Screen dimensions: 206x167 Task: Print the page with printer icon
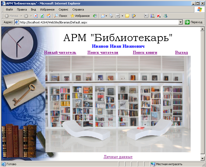(111, 16)
